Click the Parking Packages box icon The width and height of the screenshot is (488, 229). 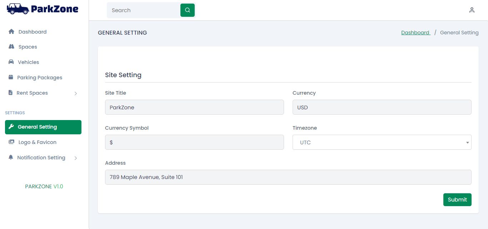(x=11, y=78)
